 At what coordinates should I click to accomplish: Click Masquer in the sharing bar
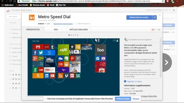(136, 99)
